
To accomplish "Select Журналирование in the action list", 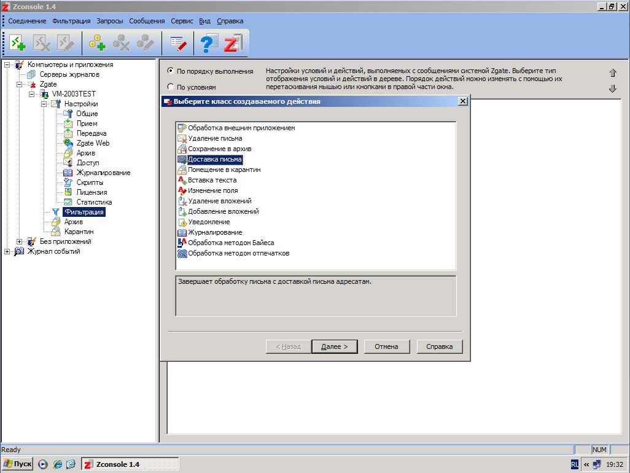I will coord(215,232).
